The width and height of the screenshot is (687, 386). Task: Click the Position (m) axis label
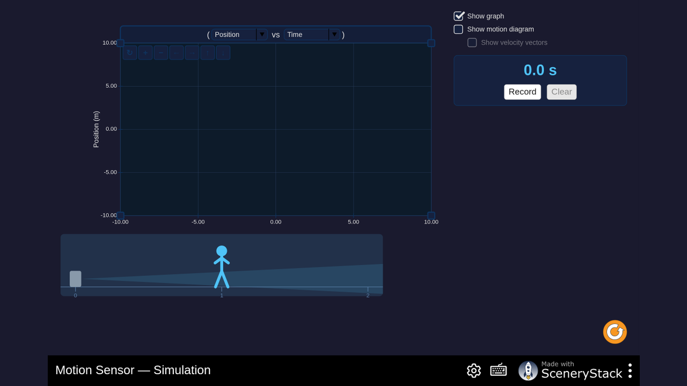[x=96, y=129]
